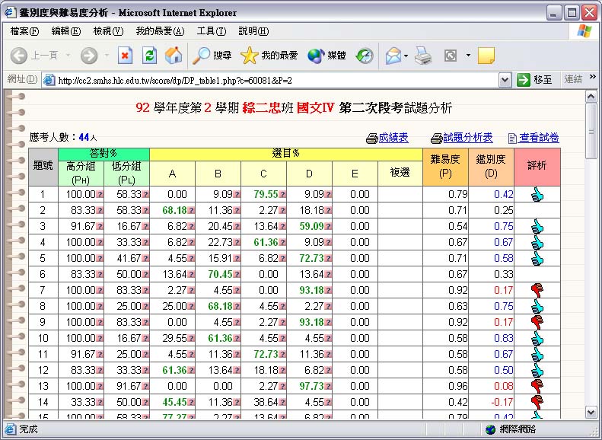Click the address bar URL field
602x440 pixels.
(274, 80)
